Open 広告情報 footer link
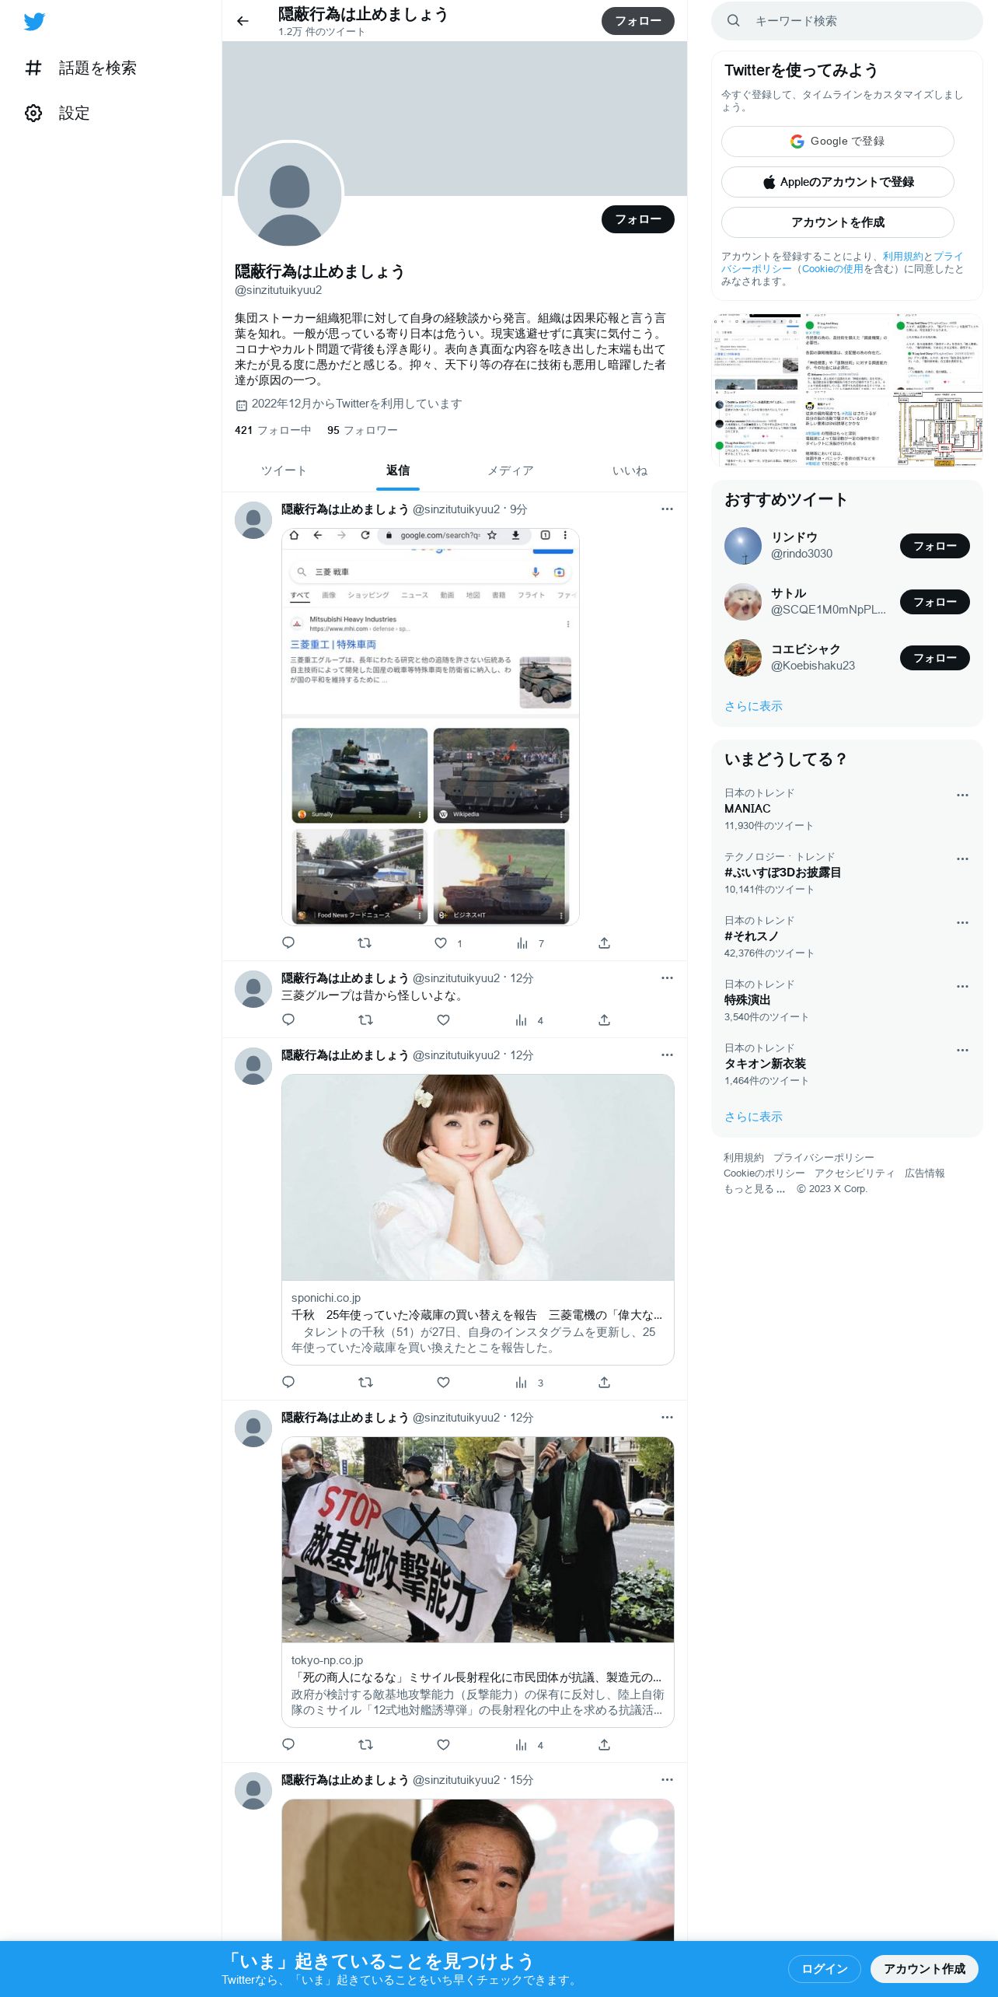 (x=924, y=1173)
